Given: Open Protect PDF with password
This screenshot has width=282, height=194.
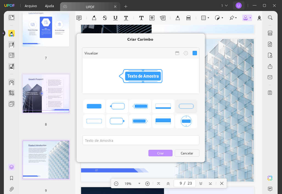Looking at the screenshot, I should tap(270, 55).
